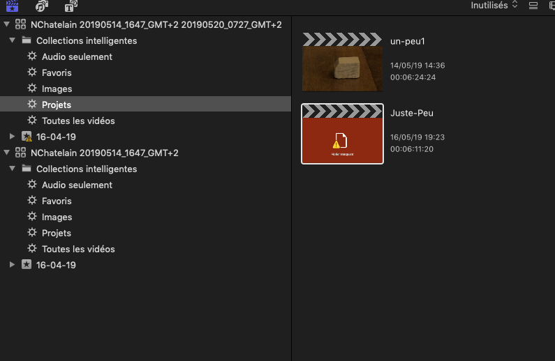
Task: Click the second NChatelain library grid icon
Action: pyautogui.click(x=20, y=153)
